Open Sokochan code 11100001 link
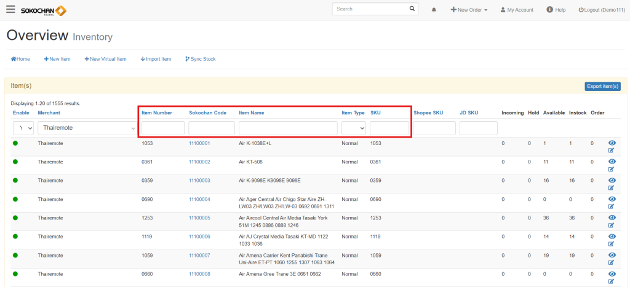This screenshot has height=287, width=630. (x=199, y=143)
